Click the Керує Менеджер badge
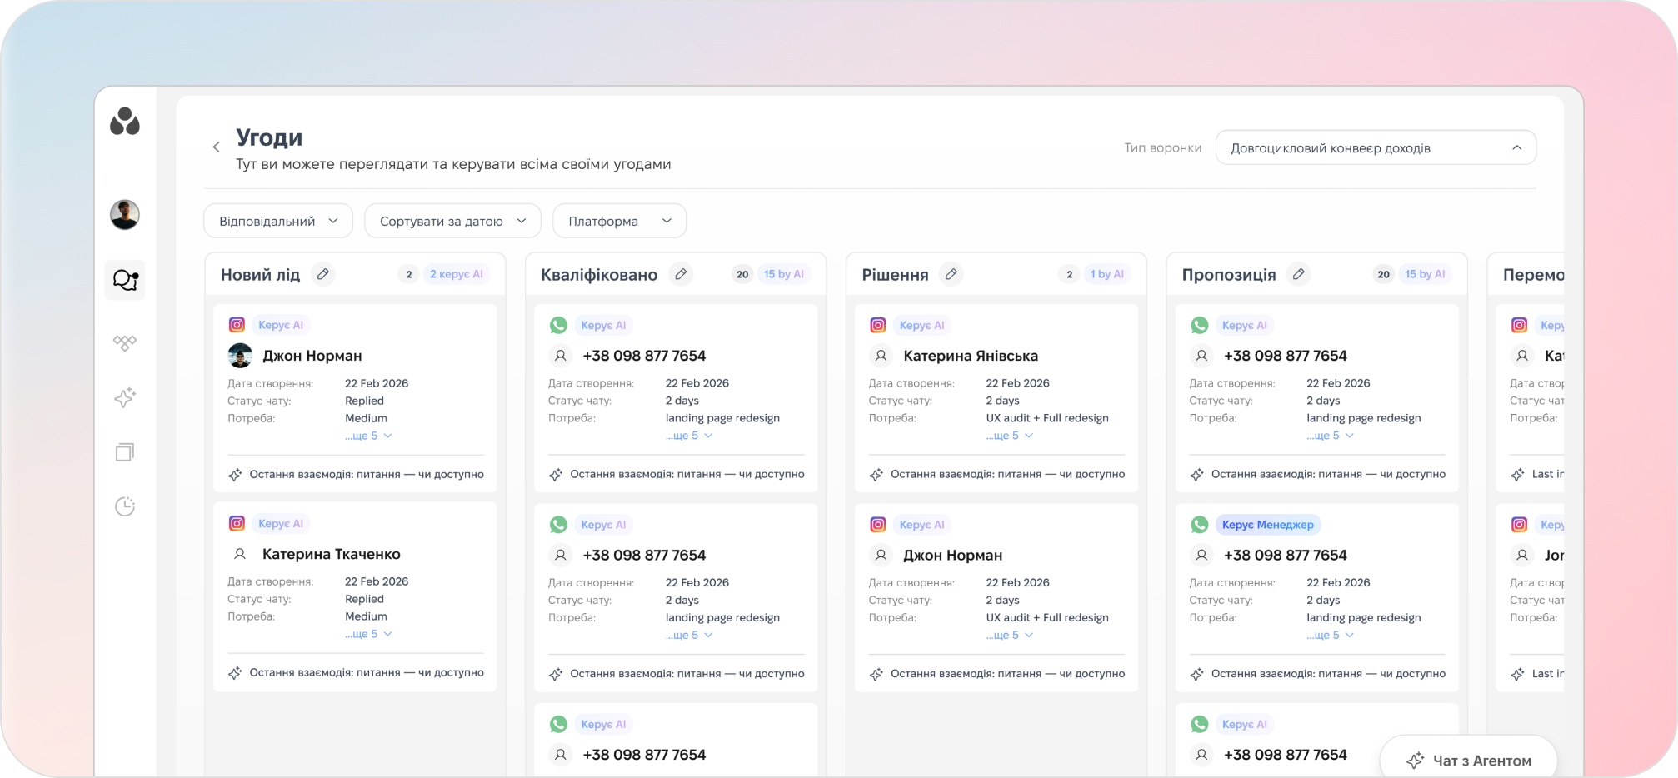The height and width of the screenshot is (778, 1678). (x=1268, y=525)
